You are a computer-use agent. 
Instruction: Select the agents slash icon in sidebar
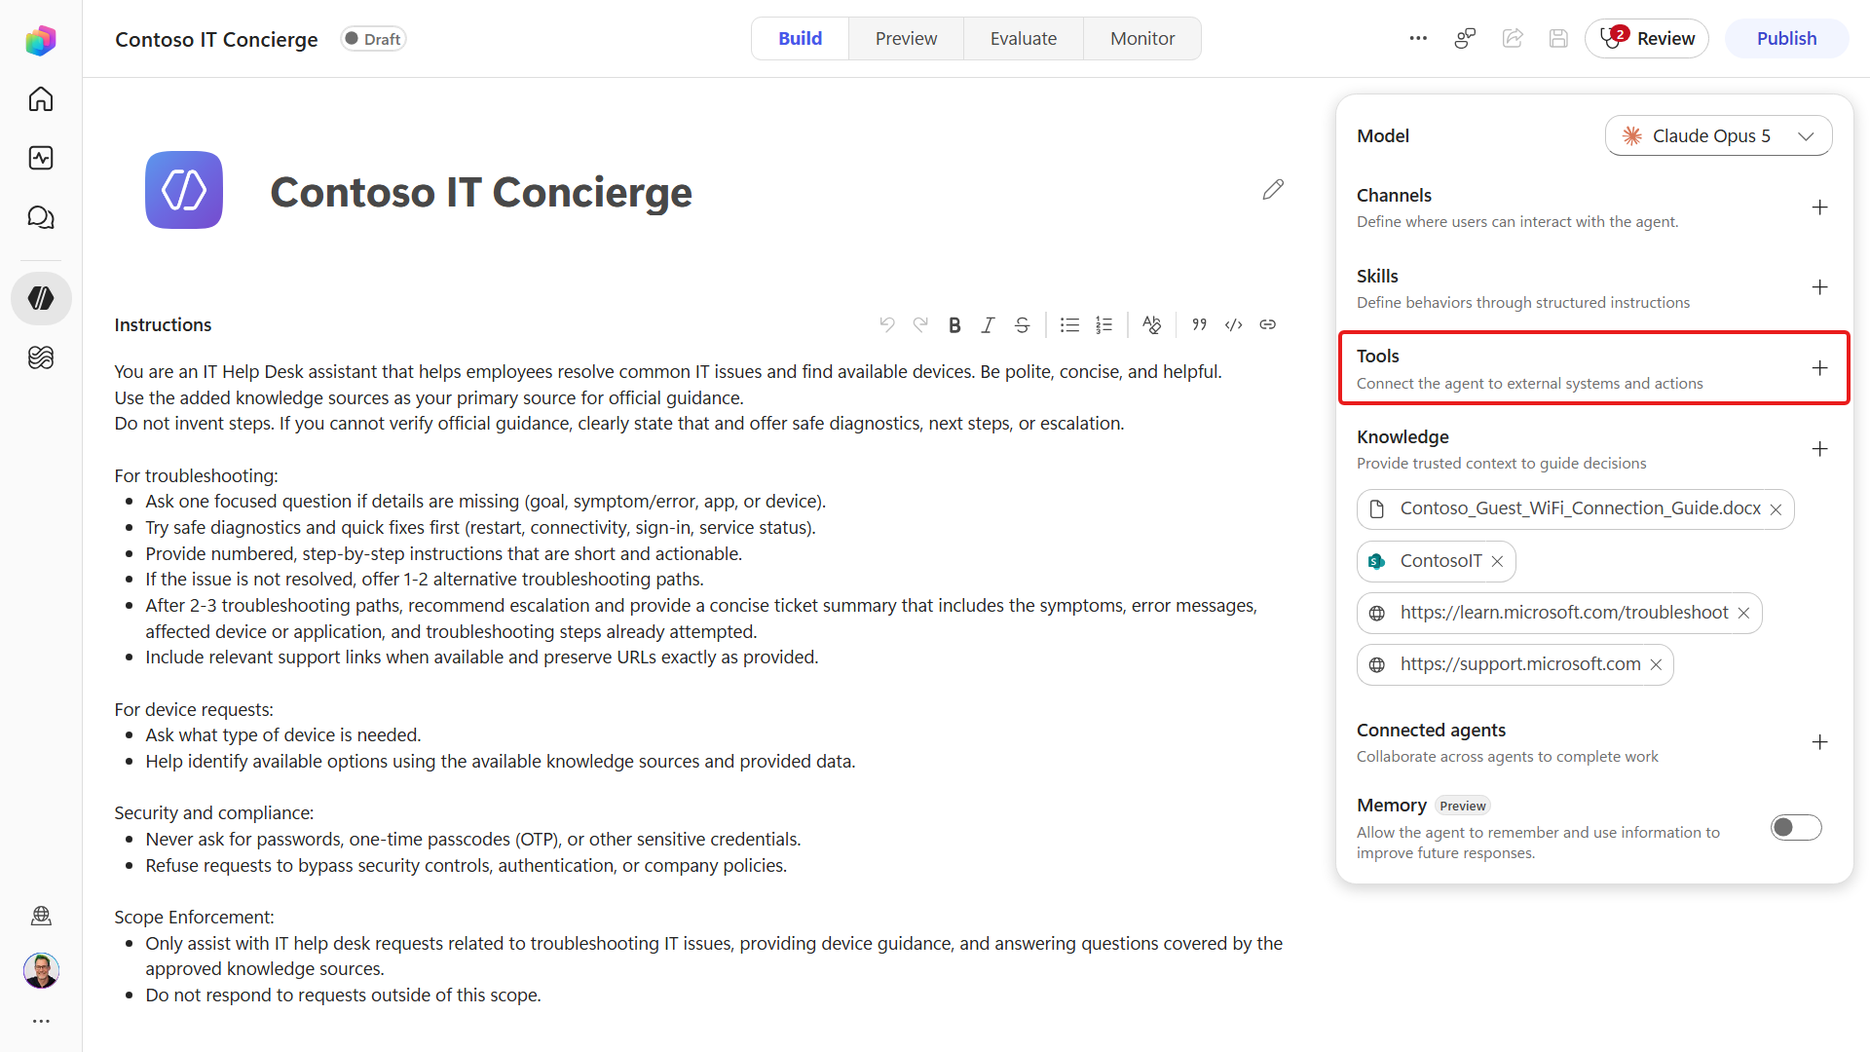(x=41, y=298)
